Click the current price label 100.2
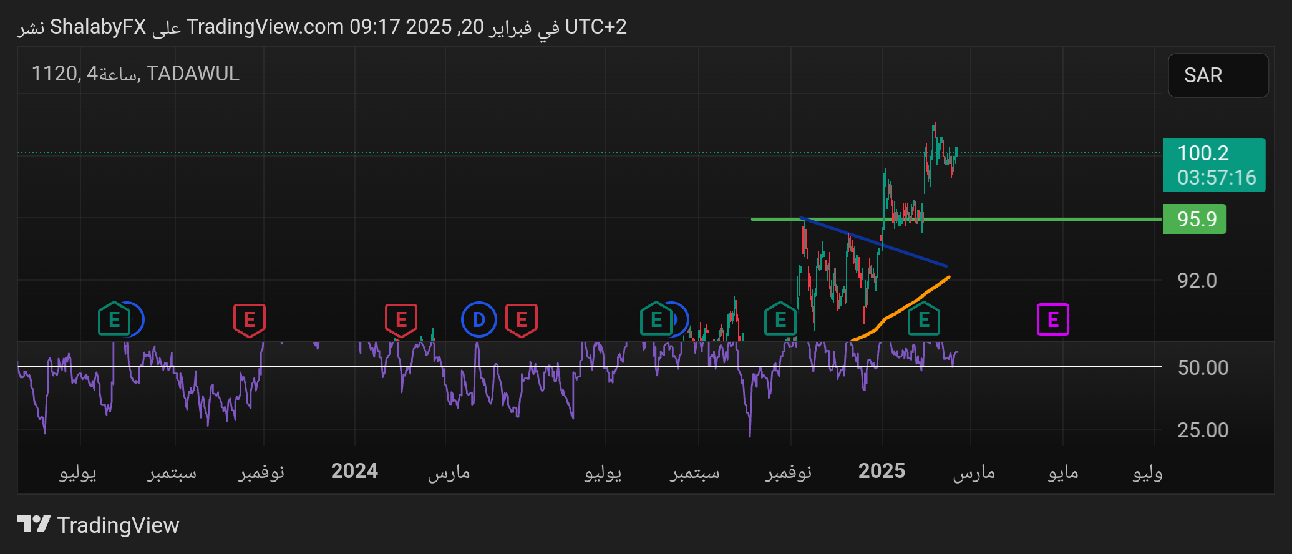The width and height of the screenshot is (1292, 554). click(x=1213, y=165)
